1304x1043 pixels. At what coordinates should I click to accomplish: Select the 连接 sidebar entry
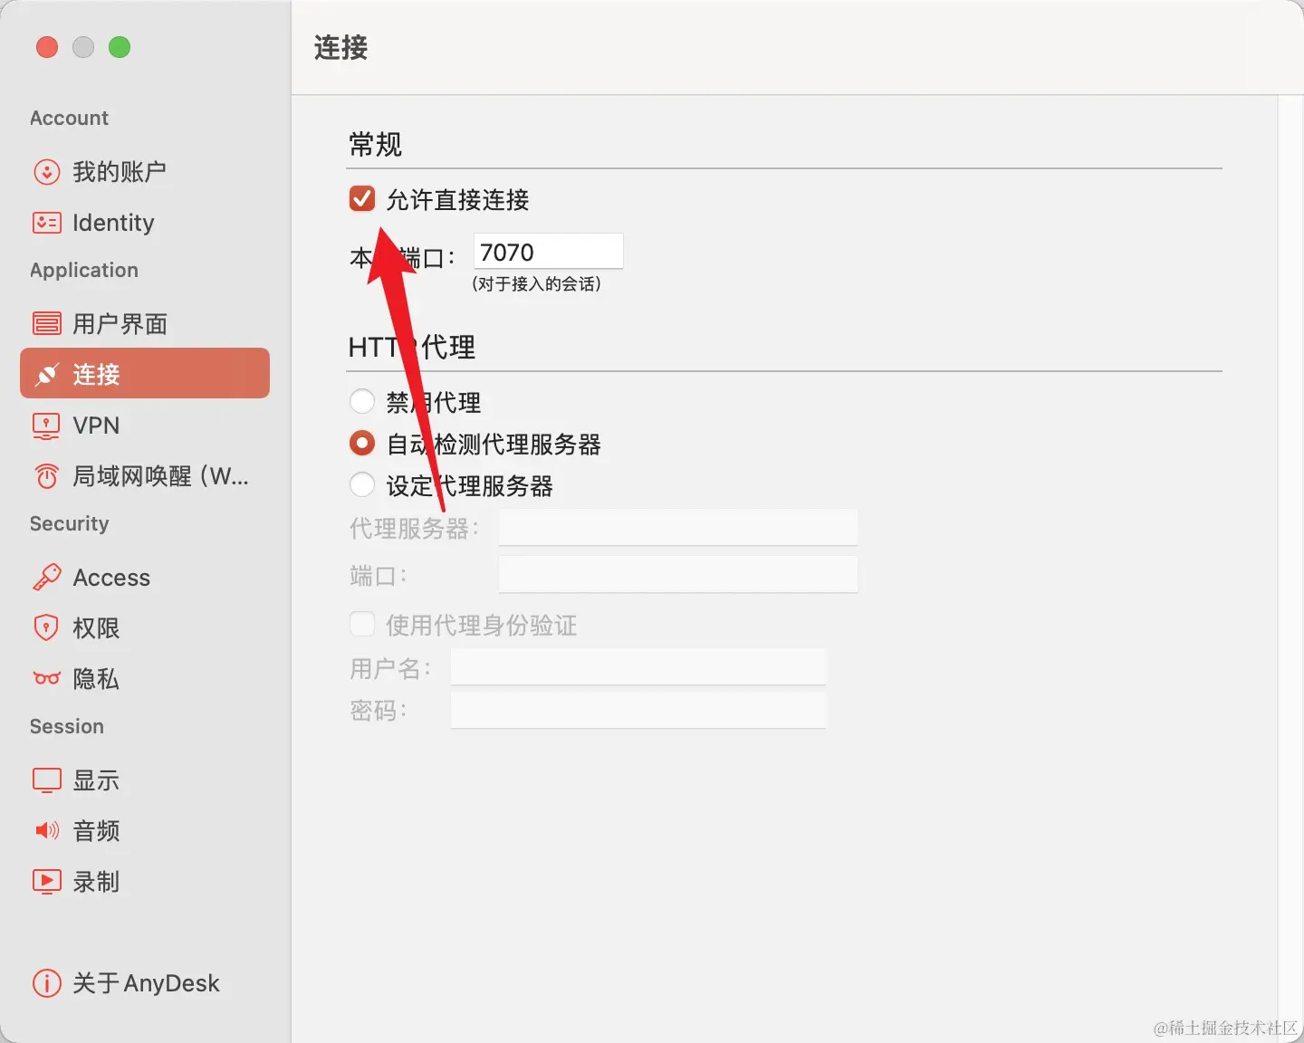coord(145,373)
